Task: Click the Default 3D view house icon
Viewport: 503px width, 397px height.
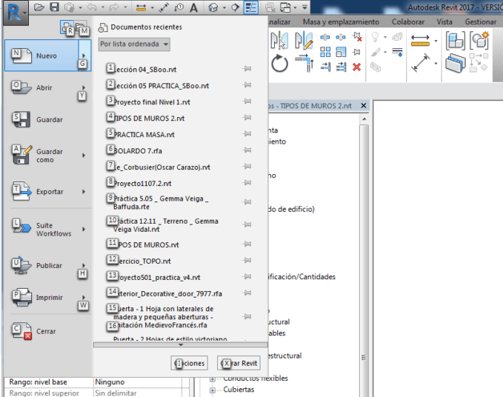Action: (213, 7)
